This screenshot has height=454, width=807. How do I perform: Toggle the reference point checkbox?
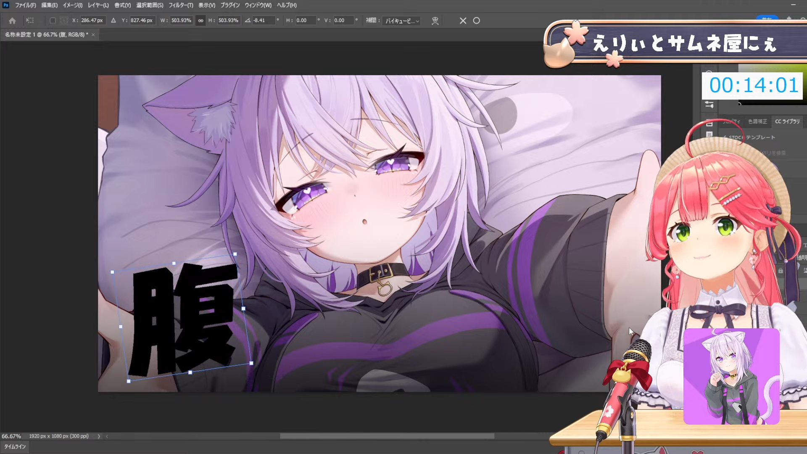coord(53,20)
